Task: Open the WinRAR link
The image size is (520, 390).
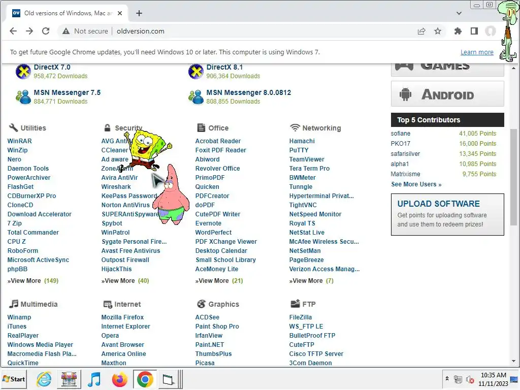Action: [x=20, y=141]
